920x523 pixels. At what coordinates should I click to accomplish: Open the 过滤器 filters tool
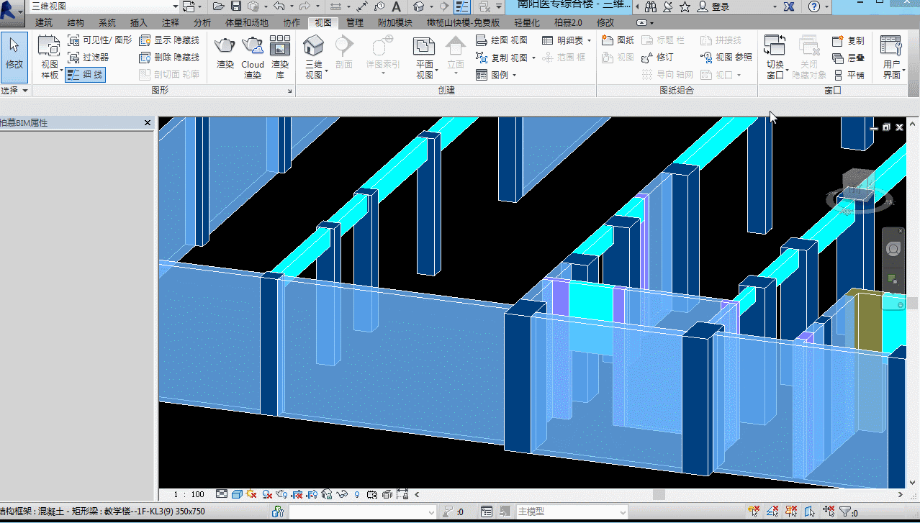tap(88, 57)
